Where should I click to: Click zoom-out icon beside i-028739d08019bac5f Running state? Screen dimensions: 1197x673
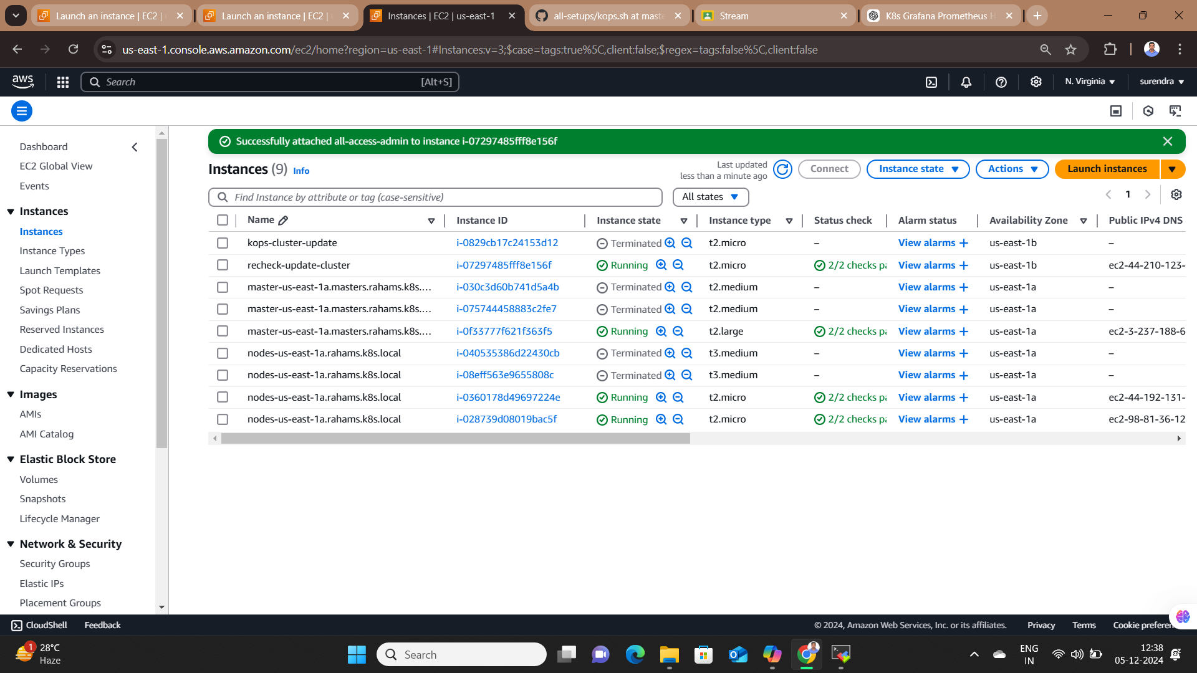pyautogui.click(x=678, y=419)
